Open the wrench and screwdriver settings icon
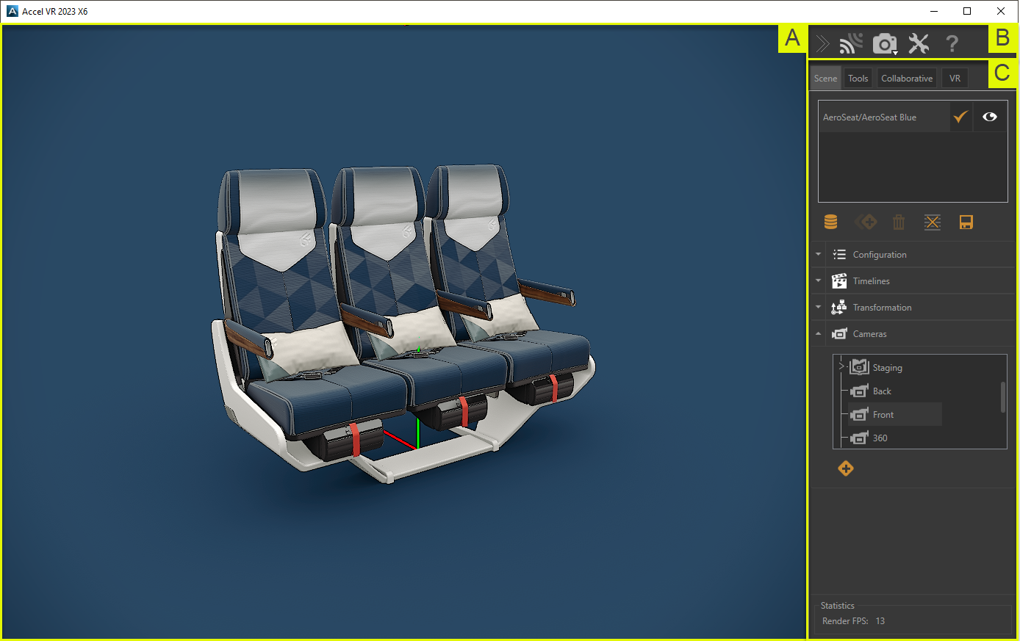Screen dimensions: 1020x641 tap(919, 44)
